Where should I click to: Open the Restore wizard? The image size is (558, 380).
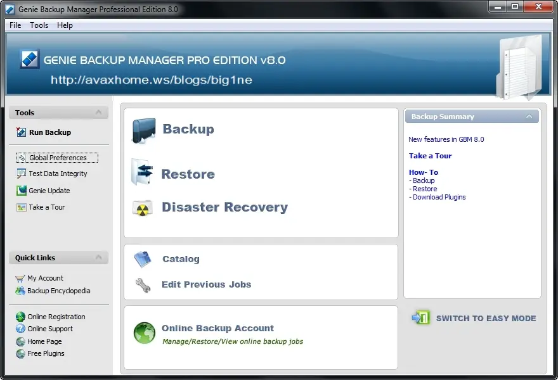pos(188,174)
